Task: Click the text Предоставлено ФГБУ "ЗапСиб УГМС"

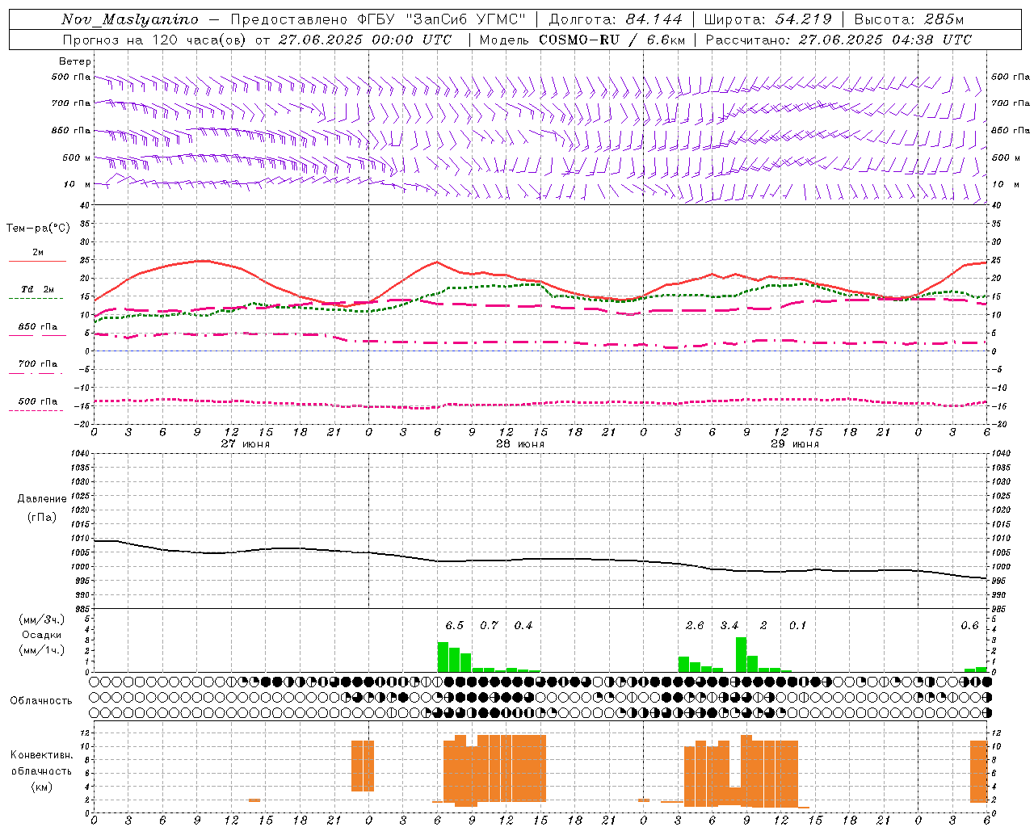Action: coord(378,19)
